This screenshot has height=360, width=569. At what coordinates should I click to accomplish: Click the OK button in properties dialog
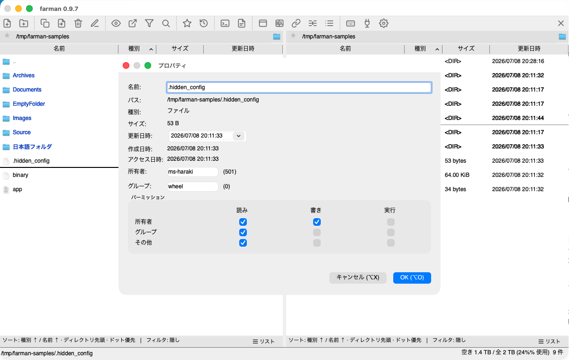412,277
